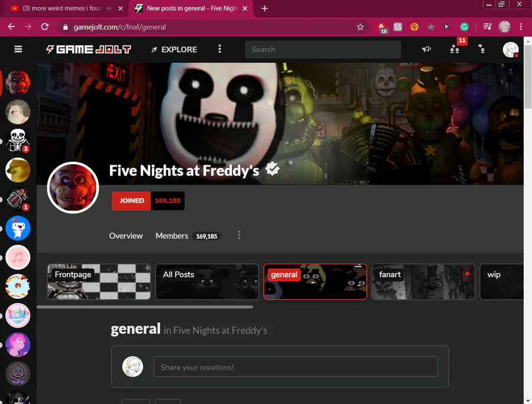
Task: Bookmark this page with the star icon
Action: (360, 27)
